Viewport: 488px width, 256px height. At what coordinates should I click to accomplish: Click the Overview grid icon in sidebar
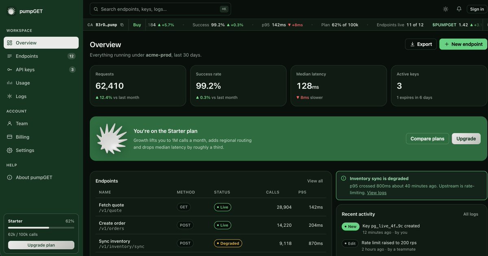coord(10,43)
